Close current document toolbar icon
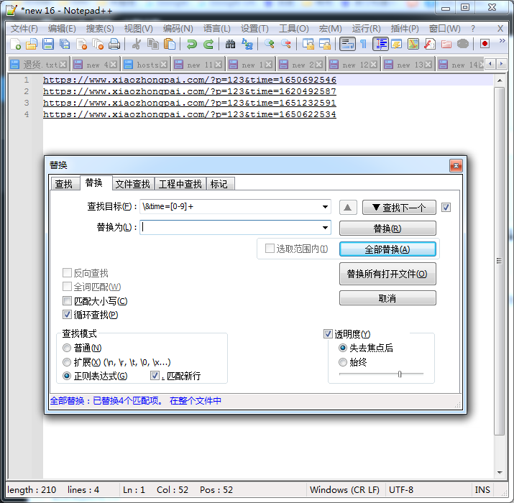This screenshot has height=503, width=514. coord(81,44)
